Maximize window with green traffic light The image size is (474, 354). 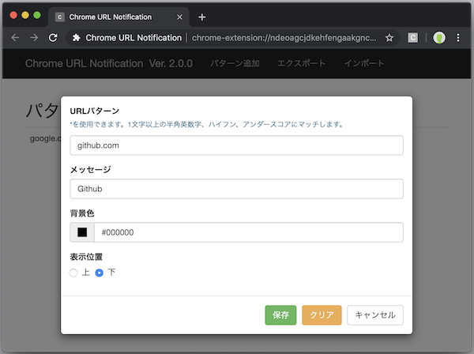(x=37, y=15)
